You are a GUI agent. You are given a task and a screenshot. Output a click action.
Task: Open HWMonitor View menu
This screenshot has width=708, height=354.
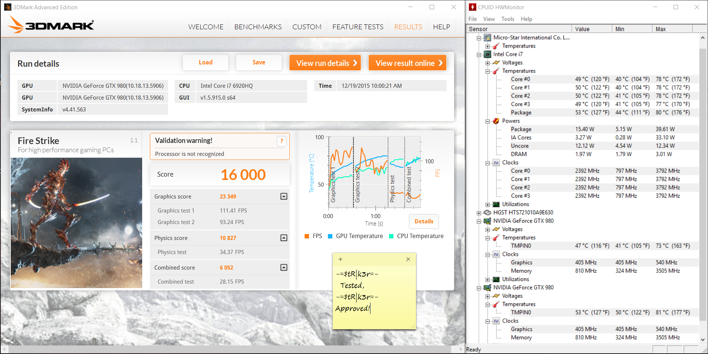pyautogui.click(x=489, y=19)
